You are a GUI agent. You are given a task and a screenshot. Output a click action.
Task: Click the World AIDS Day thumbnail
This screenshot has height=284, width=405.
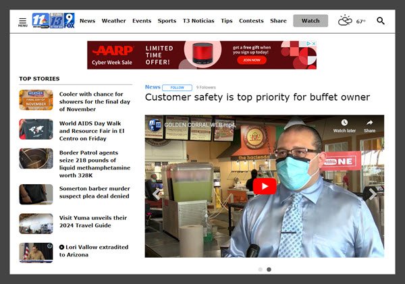(x=36, y=129)
